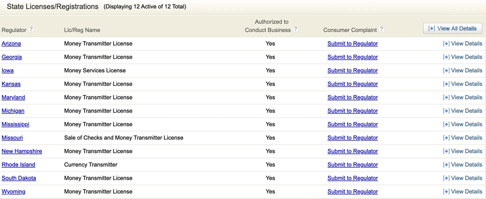Click help icon next to Authorized to Conduct Business

(295, 29)
